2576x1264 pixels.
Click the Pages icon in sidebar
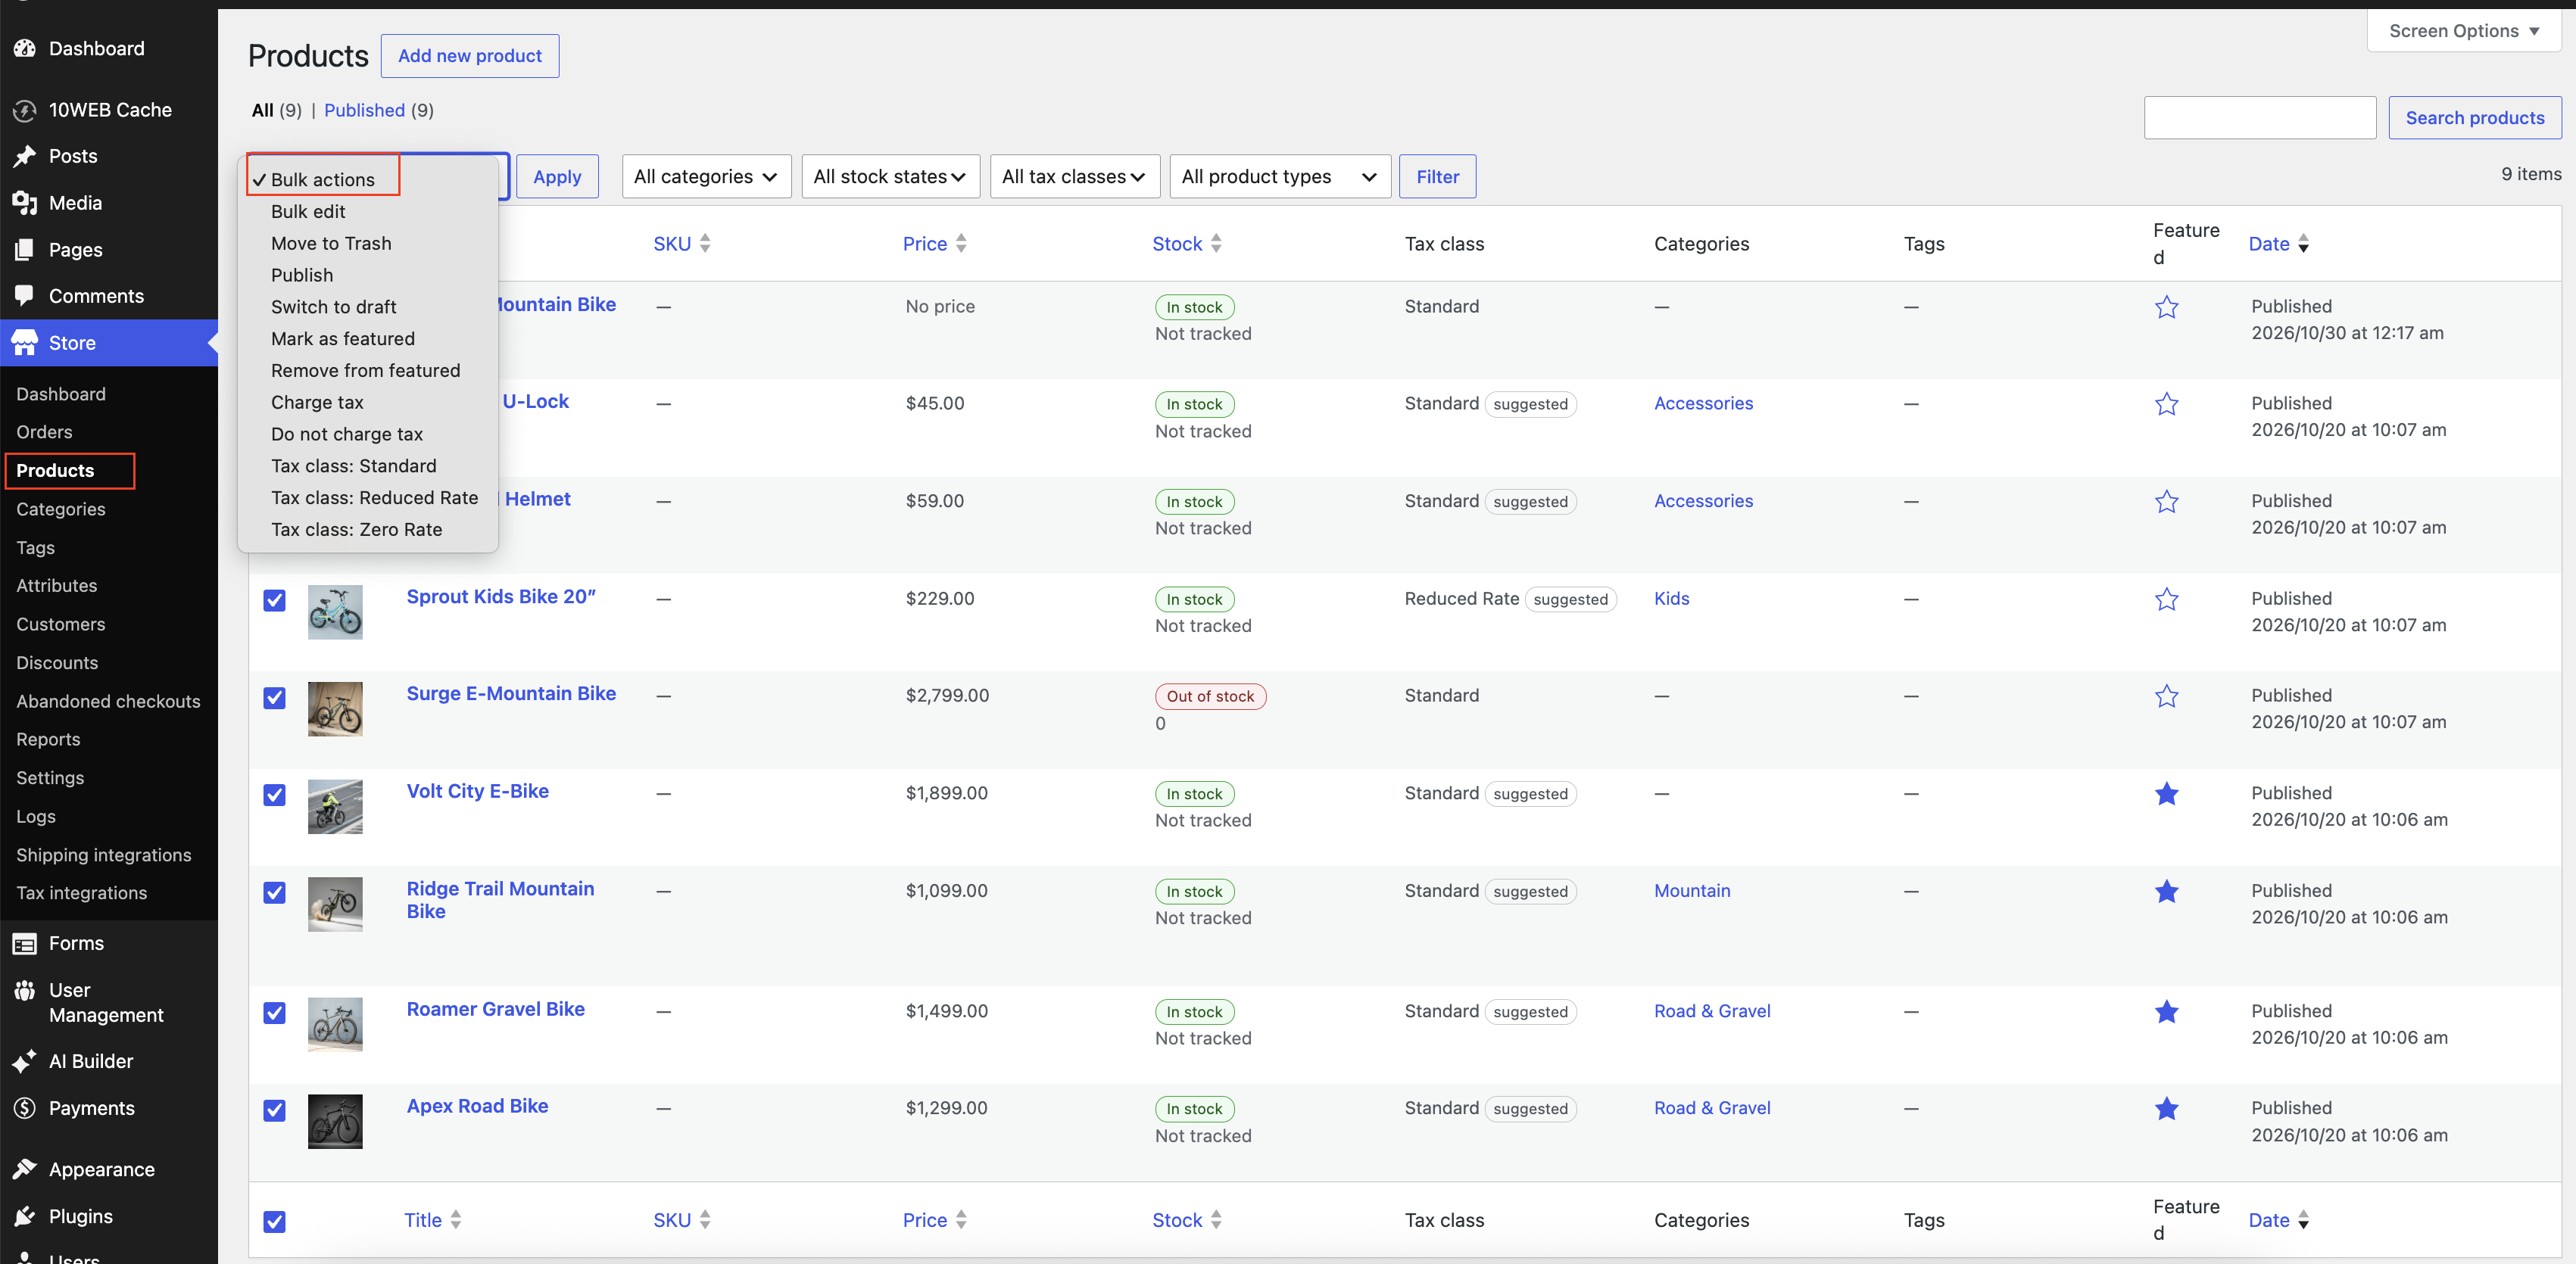pyautogui.click(x=25, y=250)
